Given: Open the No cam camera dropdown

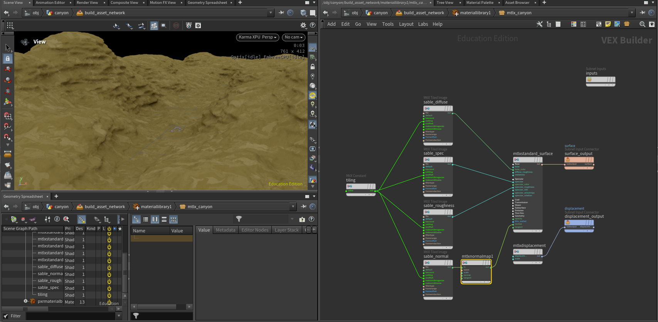Looking at the screenshot, I should (293, 37).
